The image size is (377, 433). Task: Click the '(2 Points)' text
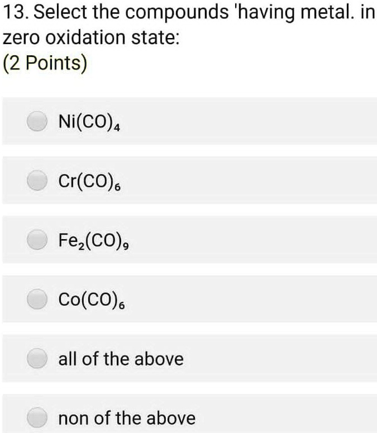point(45,63)
